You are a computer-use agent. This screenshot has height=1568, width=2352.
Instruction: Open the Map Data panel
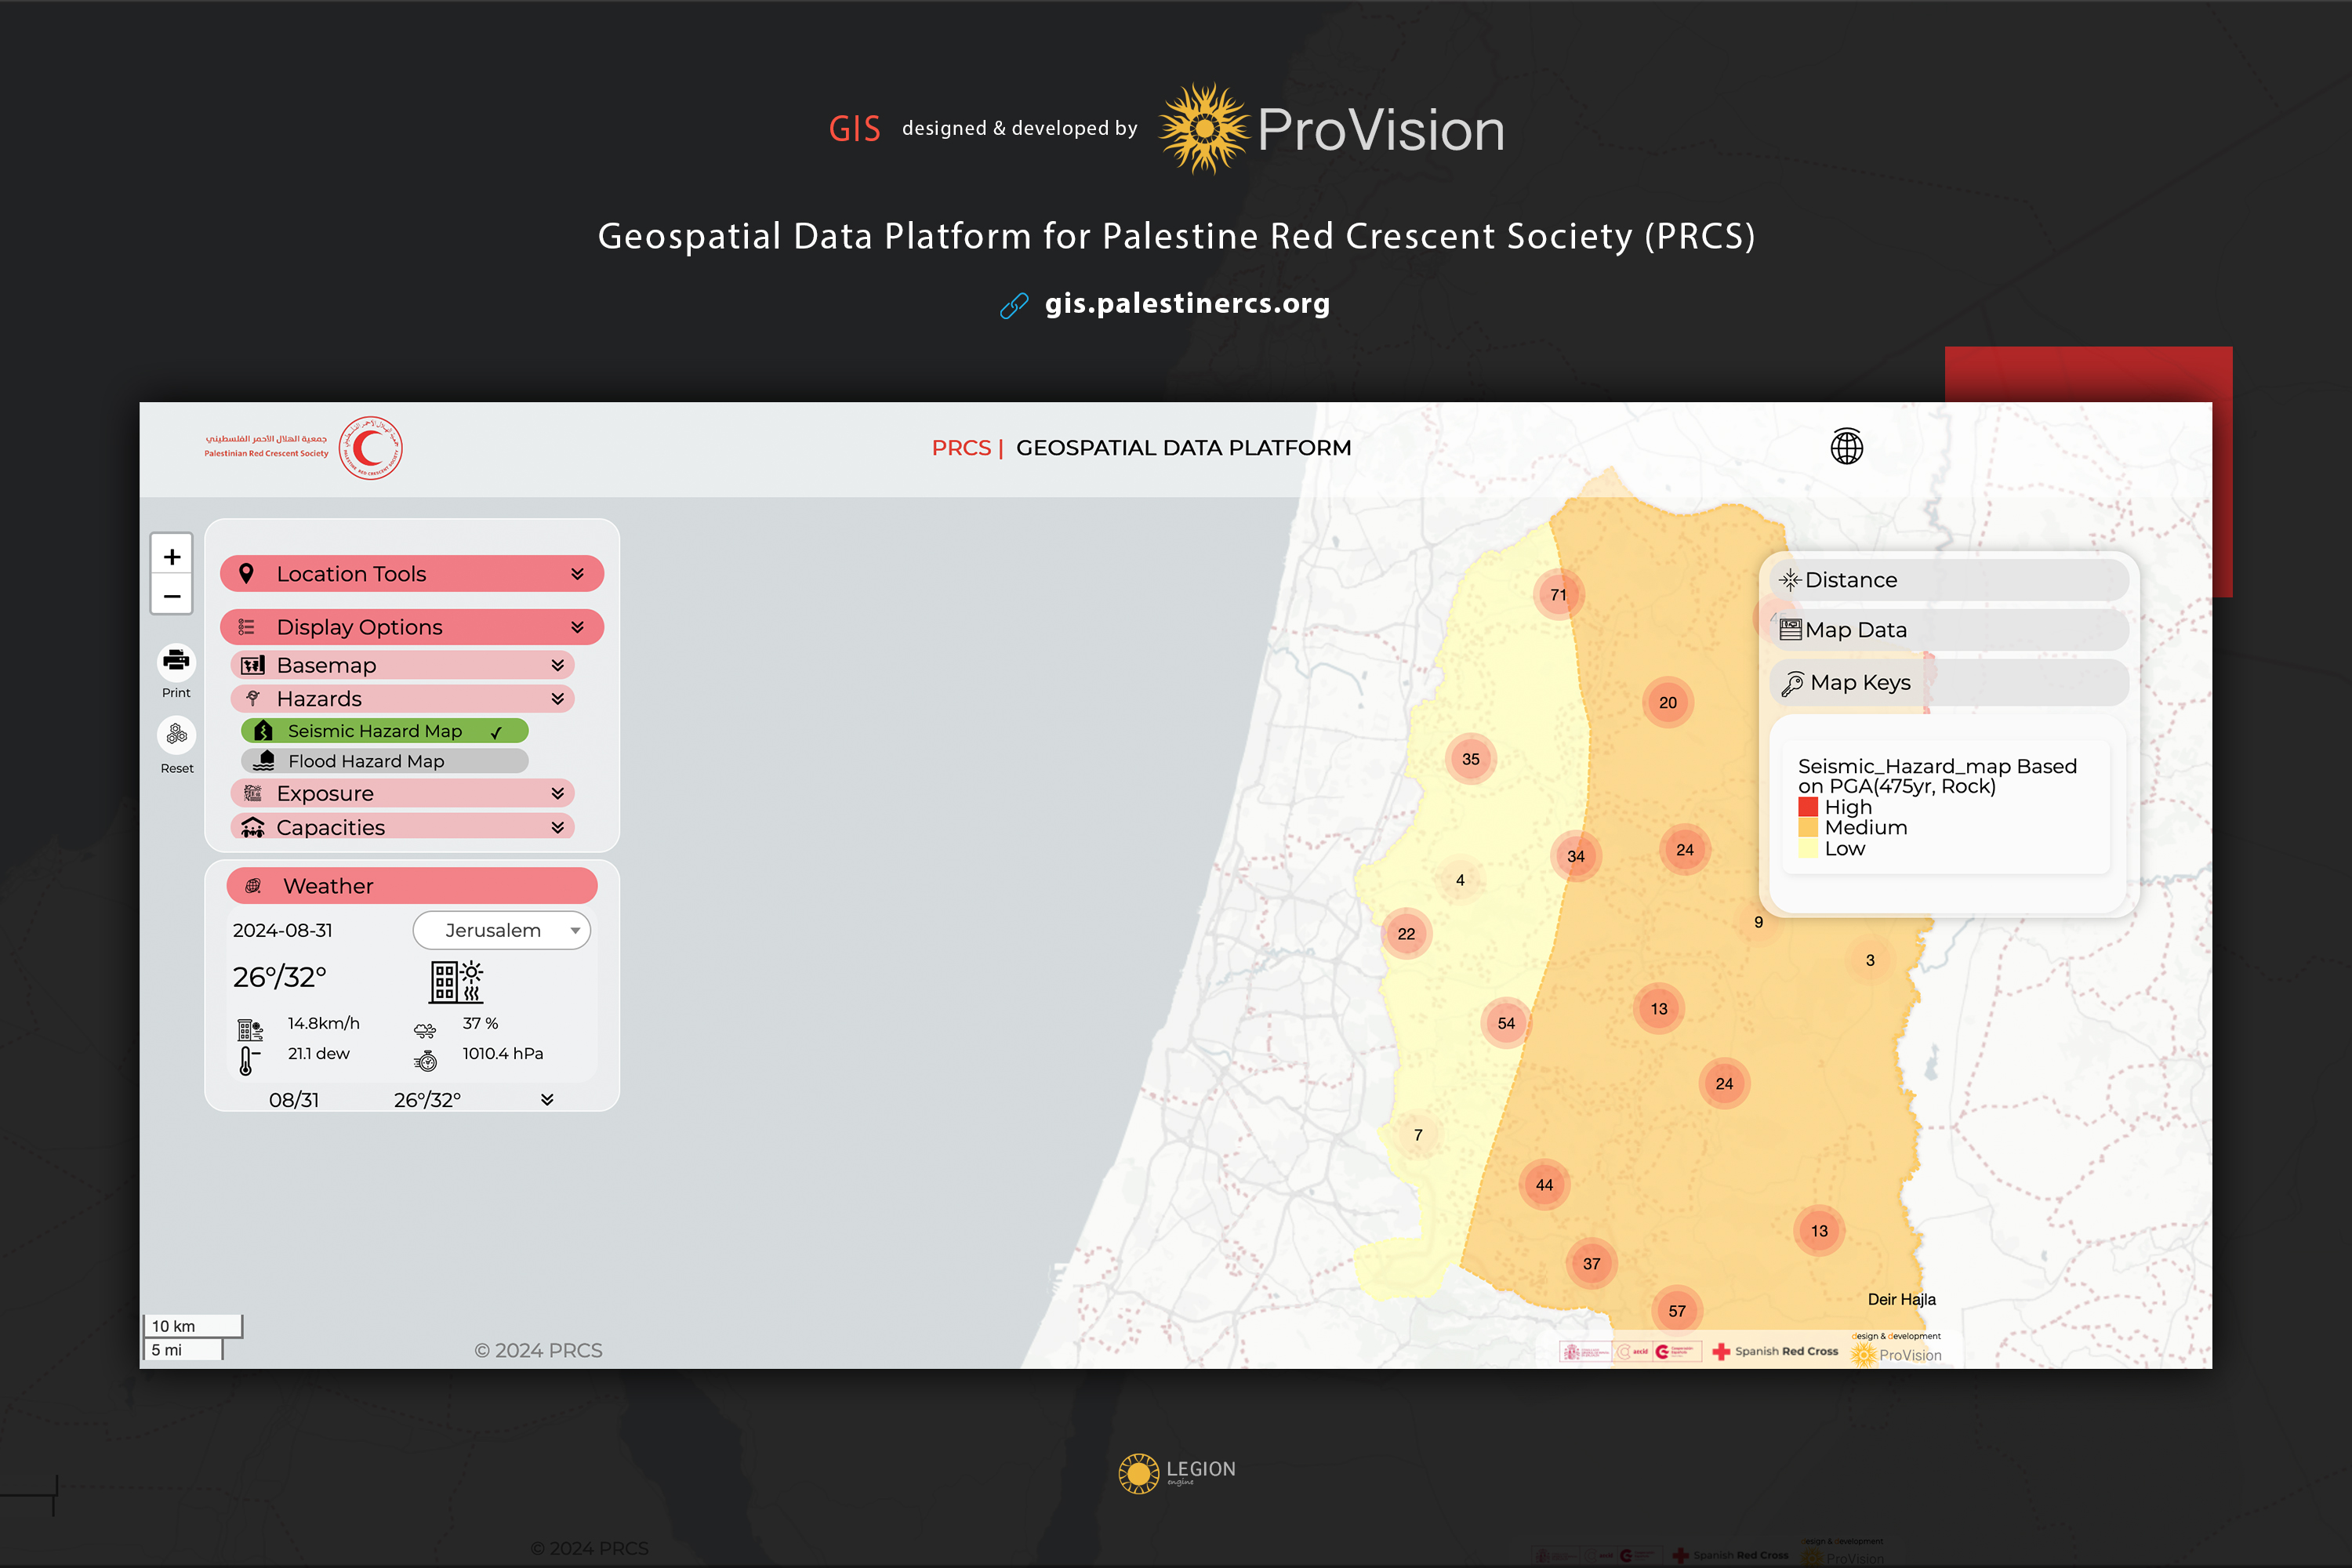pyautogui.click(x=1856, y=630)
